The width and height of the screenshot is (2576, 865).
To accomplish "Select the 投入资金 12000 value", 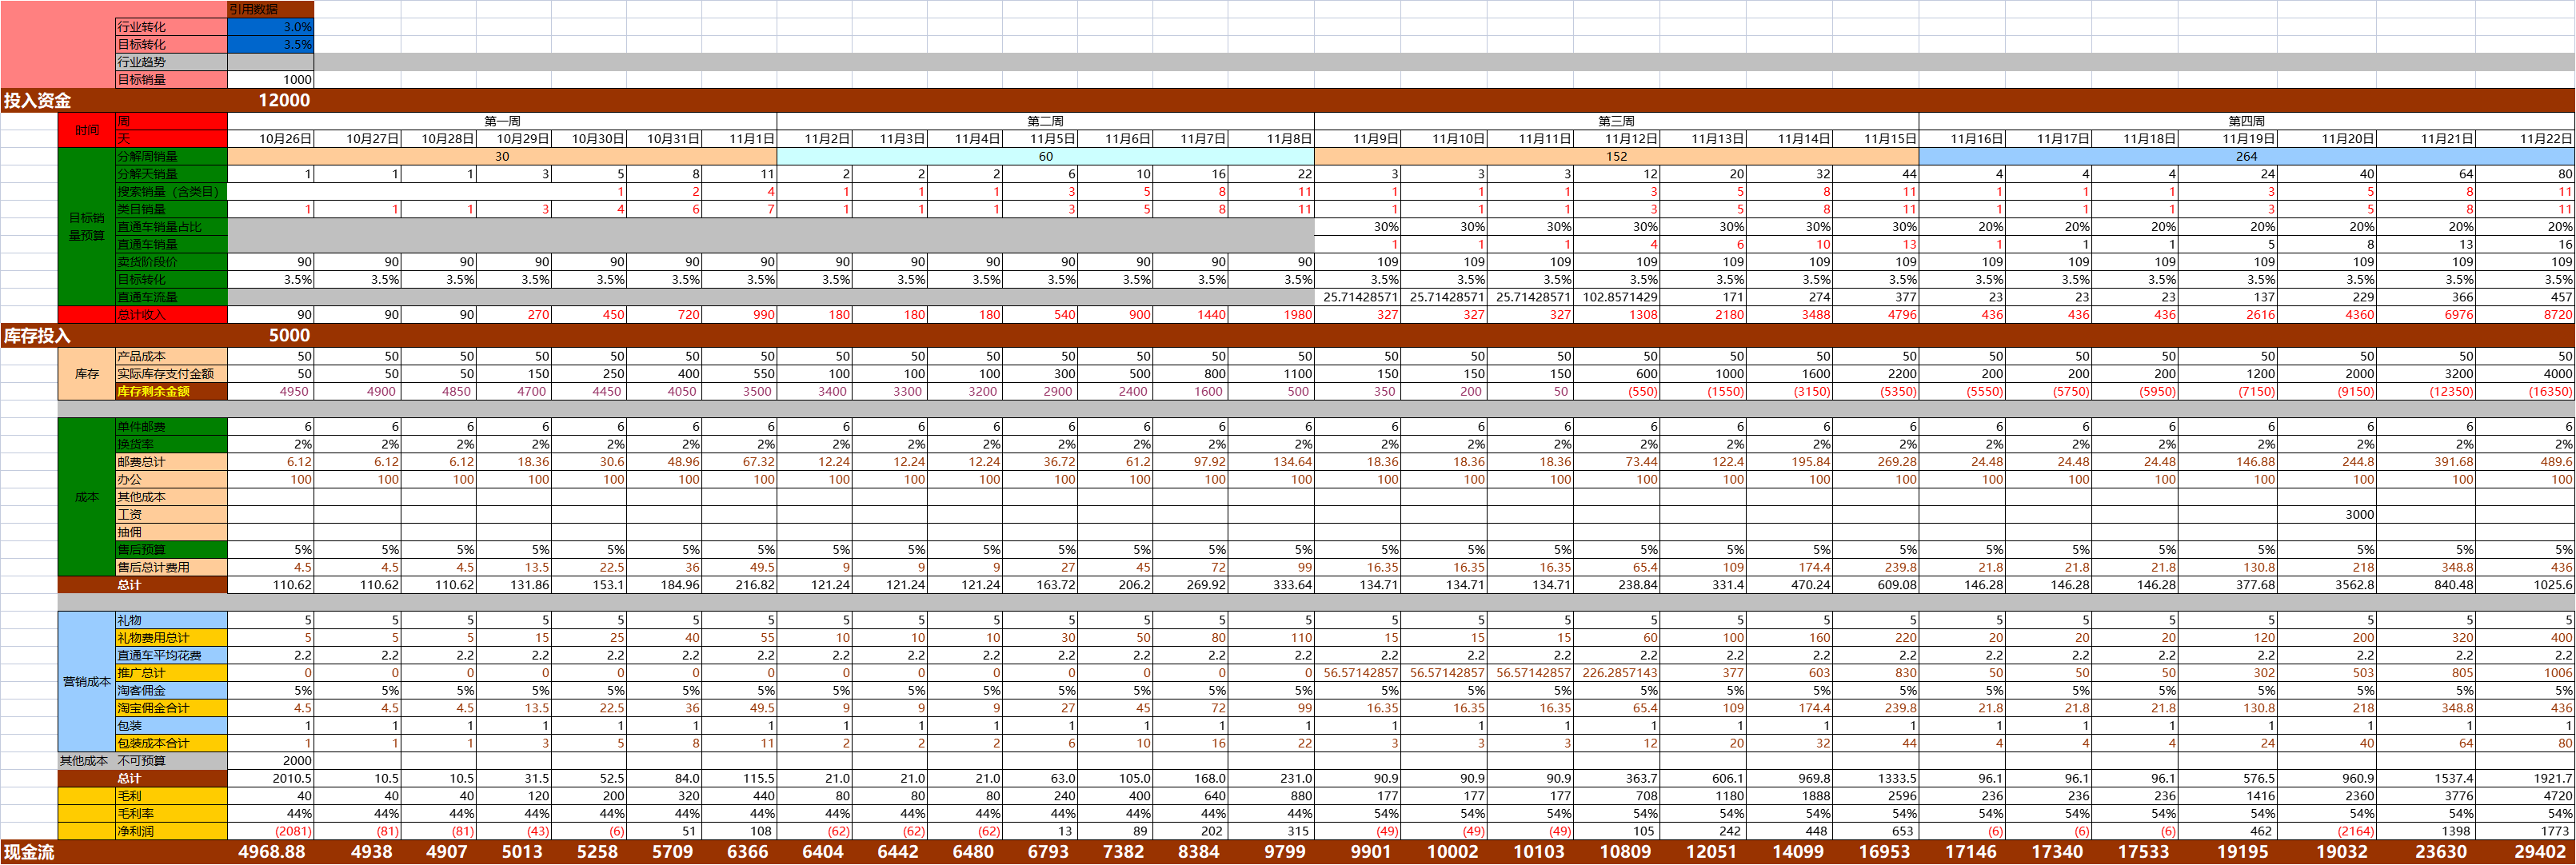I will pos(284,100).
